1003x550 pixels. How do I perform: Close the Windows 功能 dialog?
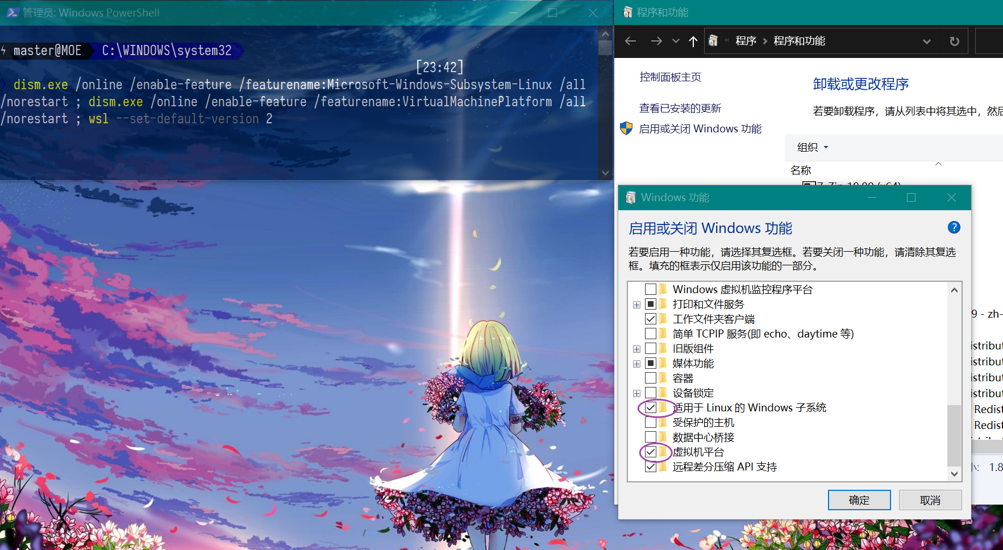click(951, 197)
